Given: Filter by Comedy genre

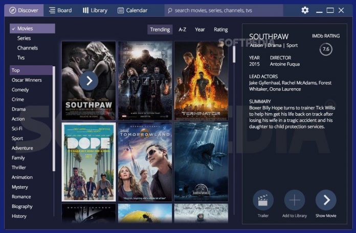Looking at the screenshot, I should (20, 90).
